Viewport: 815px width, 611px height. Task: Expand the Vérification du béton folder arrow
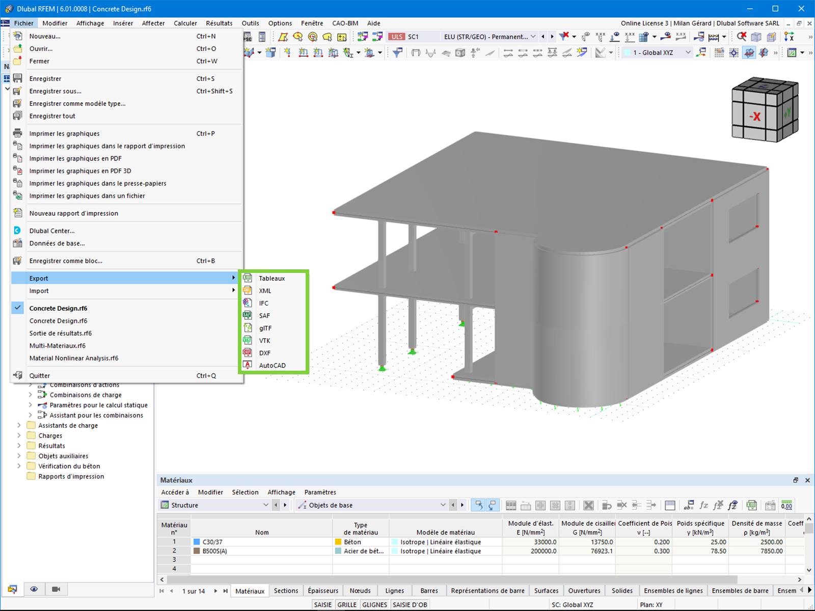(x=19, y=466)
